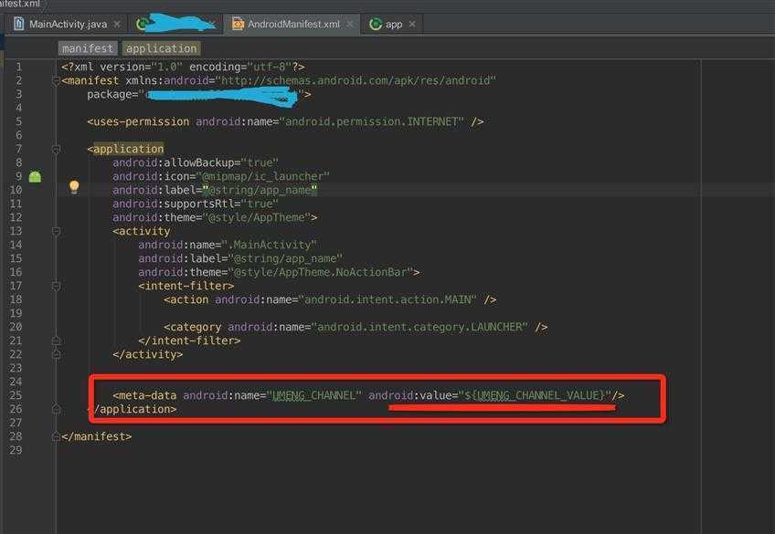Viewport: 775px width, 534px height.
Task: Click the android.intent.category.LAUNCHER text
Action: click(419, 327)
